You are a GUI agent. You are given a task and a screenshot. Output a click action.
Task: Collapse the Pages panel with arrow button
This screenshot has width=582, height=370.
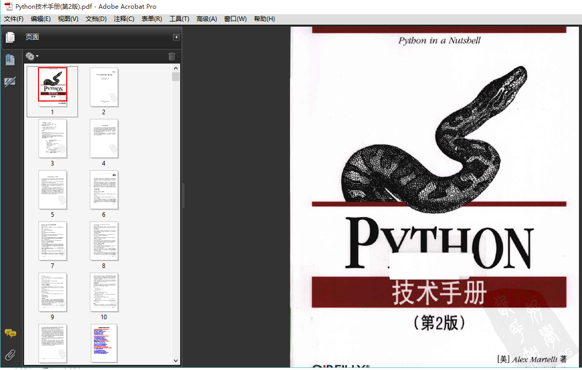tap(177, 37)
